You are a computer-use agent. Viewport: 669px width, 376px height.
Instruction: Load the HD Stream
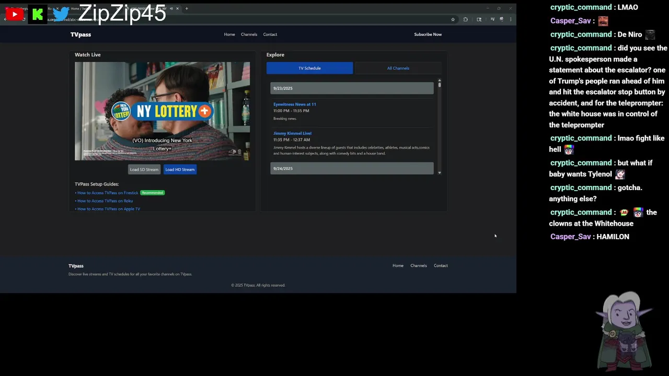pyautogui.click(x=180, y=169)
